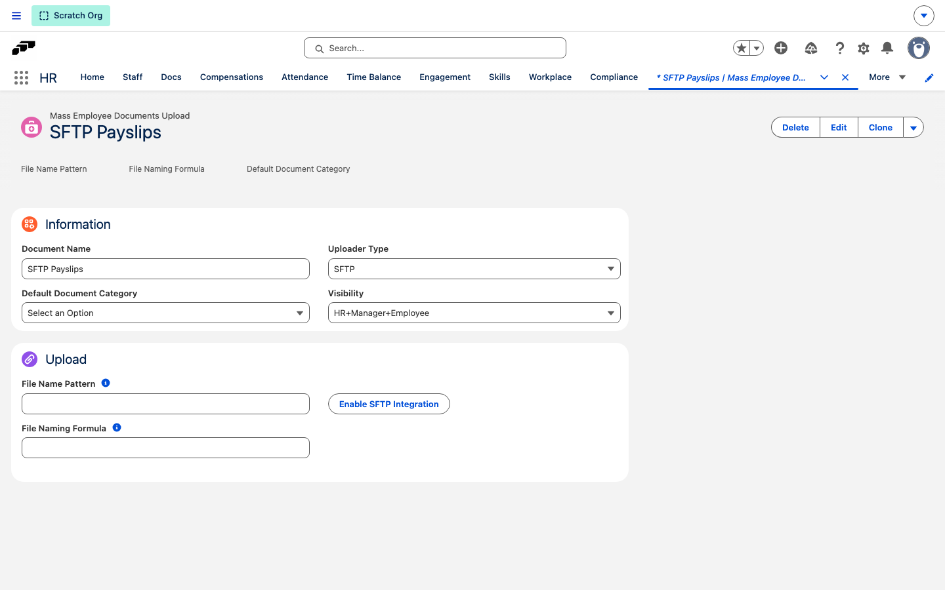This screenshot has height=590, width=945.
Task: Click the Scratch Org badge
Action: click(x=71, y=16)
